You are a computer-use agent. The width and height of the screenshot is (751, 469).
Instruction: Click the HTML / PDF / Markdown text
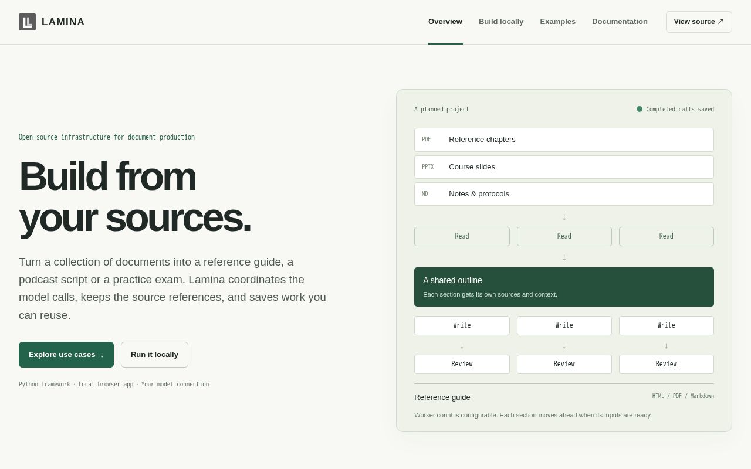click(x=683, y=396)
